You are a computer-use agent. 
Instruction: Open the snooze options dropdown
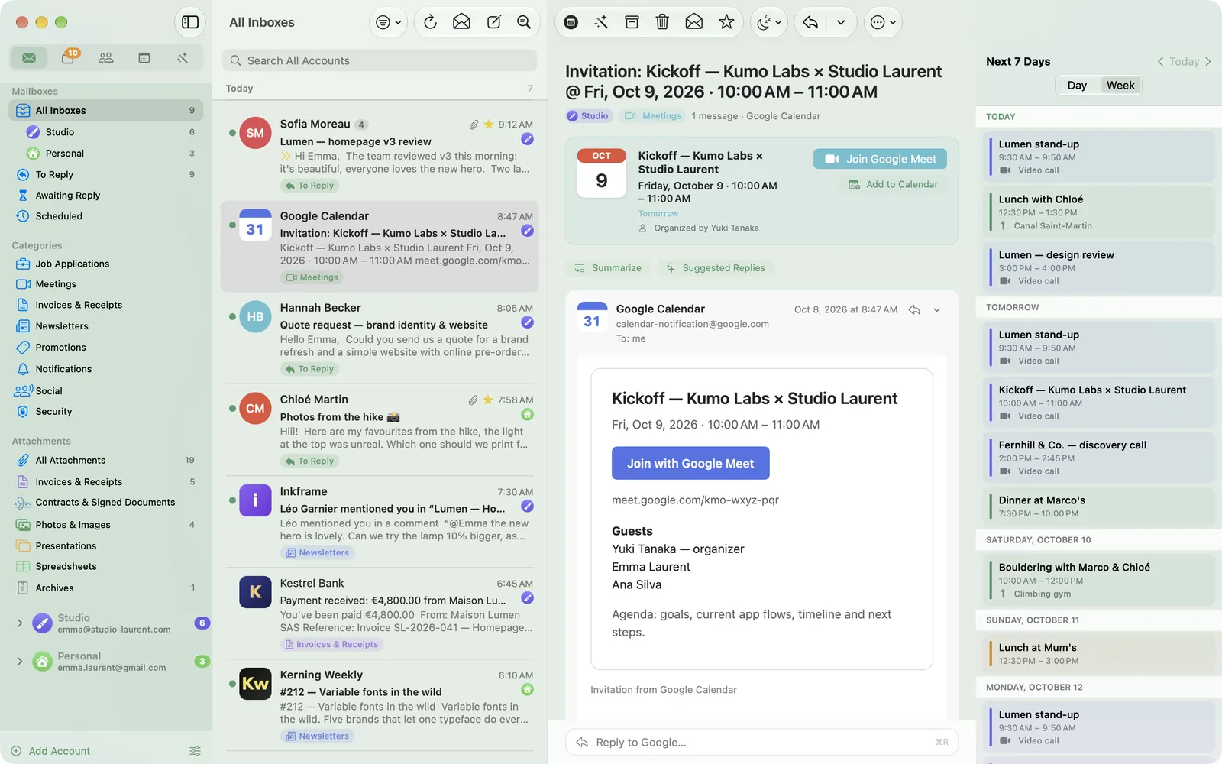(768, 22)
